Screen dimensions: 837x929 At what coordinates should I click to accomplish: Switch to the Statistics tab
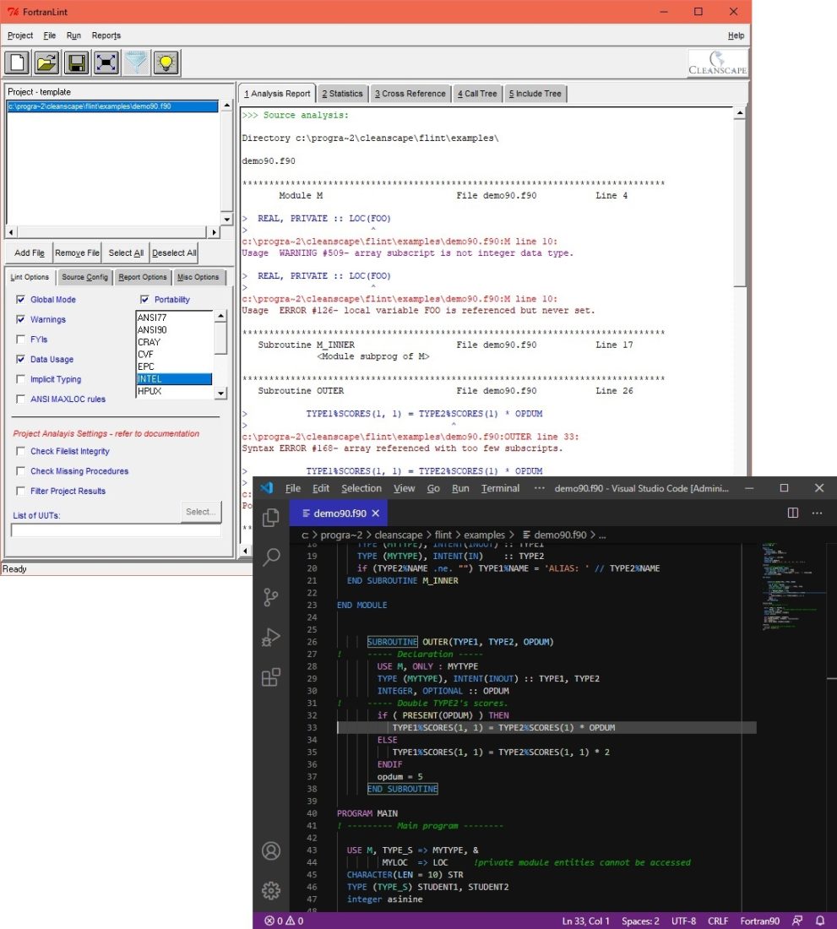coord(342,94)
